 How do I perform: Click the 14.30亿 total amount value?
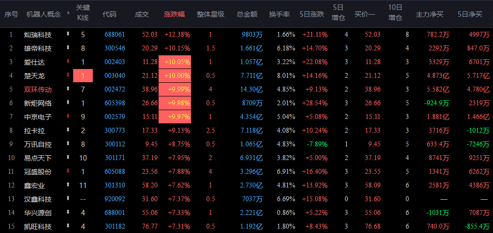(251, 90)
